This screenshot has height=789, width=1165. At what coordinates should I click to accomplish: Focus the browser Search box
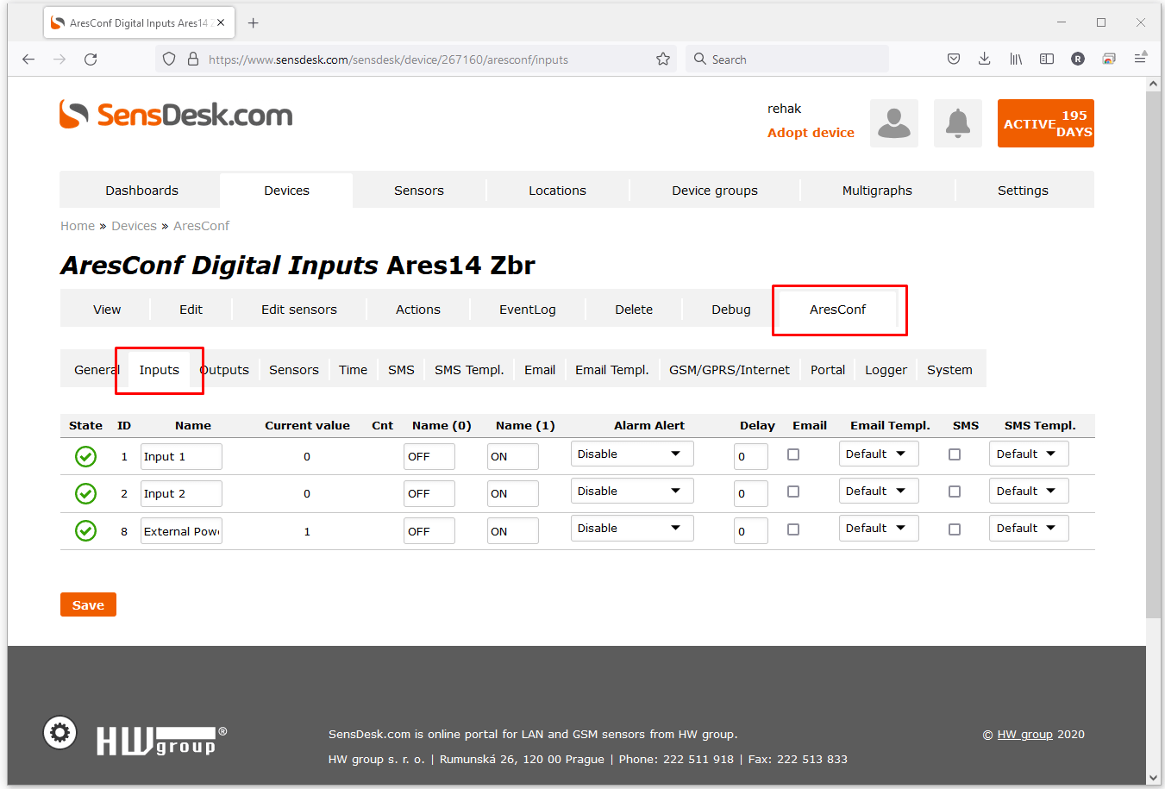(787, 59)
